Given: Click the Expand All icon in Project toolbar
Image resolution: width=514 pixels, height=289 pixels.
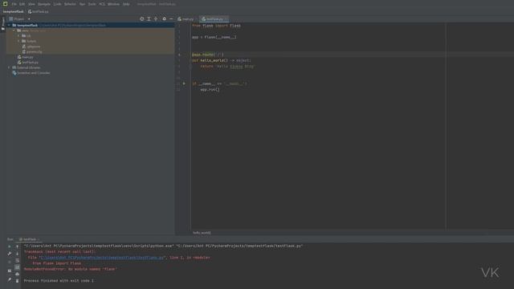Looking at the screenshot, I should (149, 19).
